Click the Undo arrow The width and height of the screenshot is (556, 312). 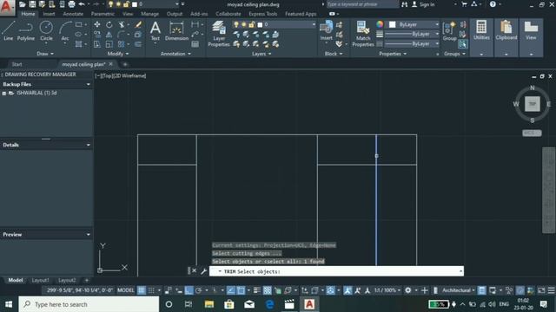point(82,4)
